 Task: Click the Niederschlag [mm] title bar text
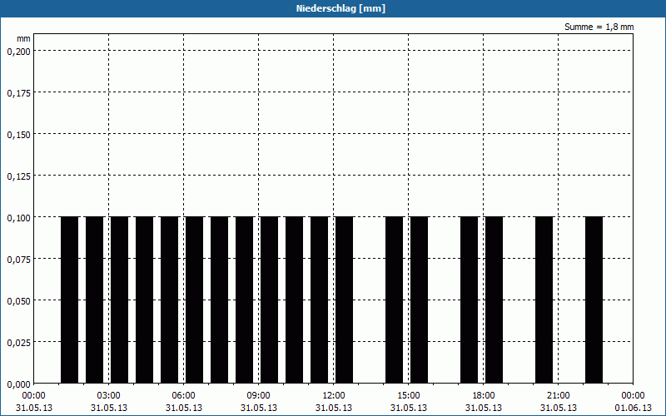tap(340, 8)
